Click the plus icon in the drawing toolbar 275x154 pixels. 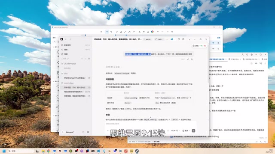[168, 32]
